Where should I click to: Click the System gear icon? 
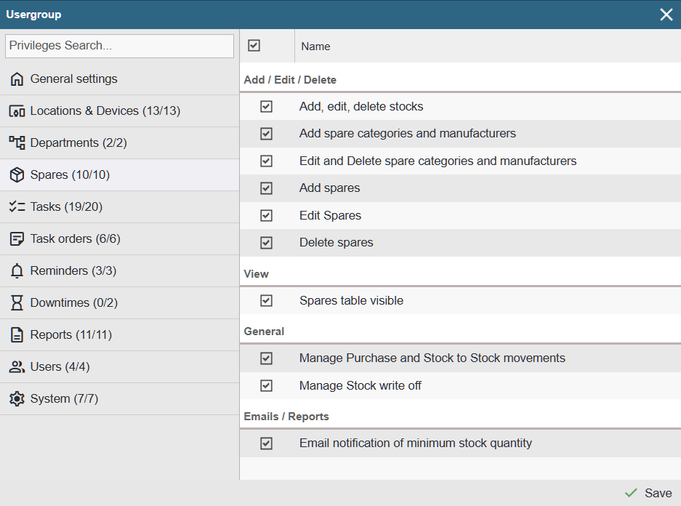pyautogui.click(x=17, y=399)
